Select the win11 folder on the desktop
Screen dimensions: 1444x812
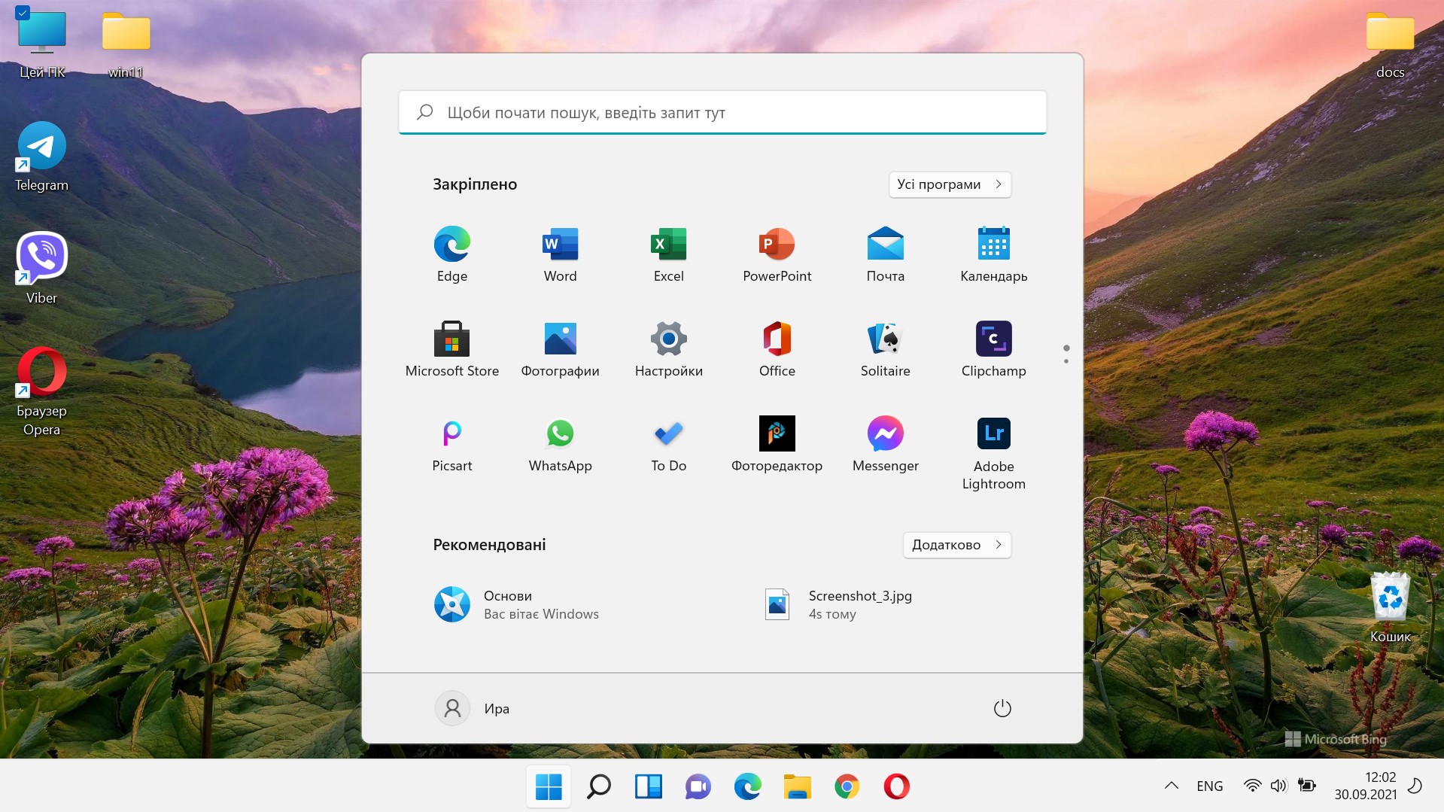[126, 45]
